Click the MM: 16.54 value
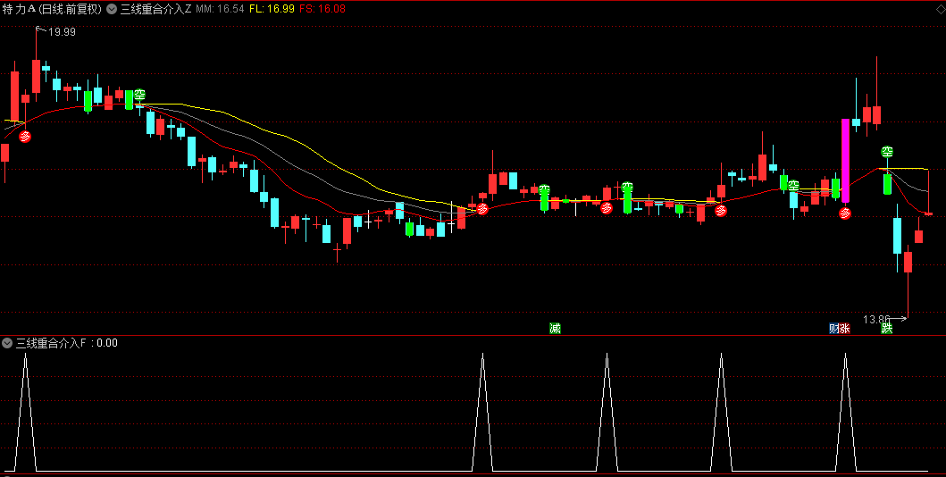 coord(221,9)
